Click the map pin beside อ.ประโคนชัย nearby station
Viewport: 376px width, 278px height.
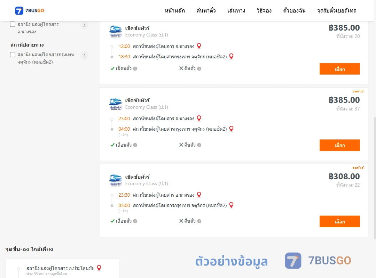pos(99,268)
